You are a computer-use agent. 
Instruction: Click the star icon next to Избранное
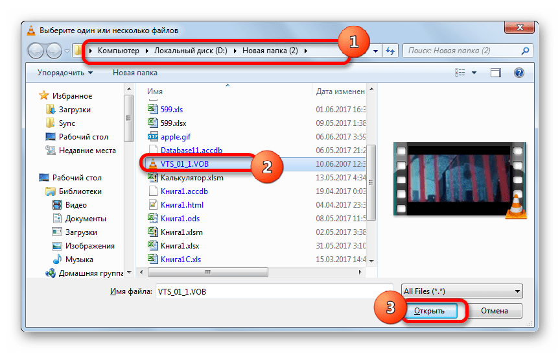pos(44,95)
